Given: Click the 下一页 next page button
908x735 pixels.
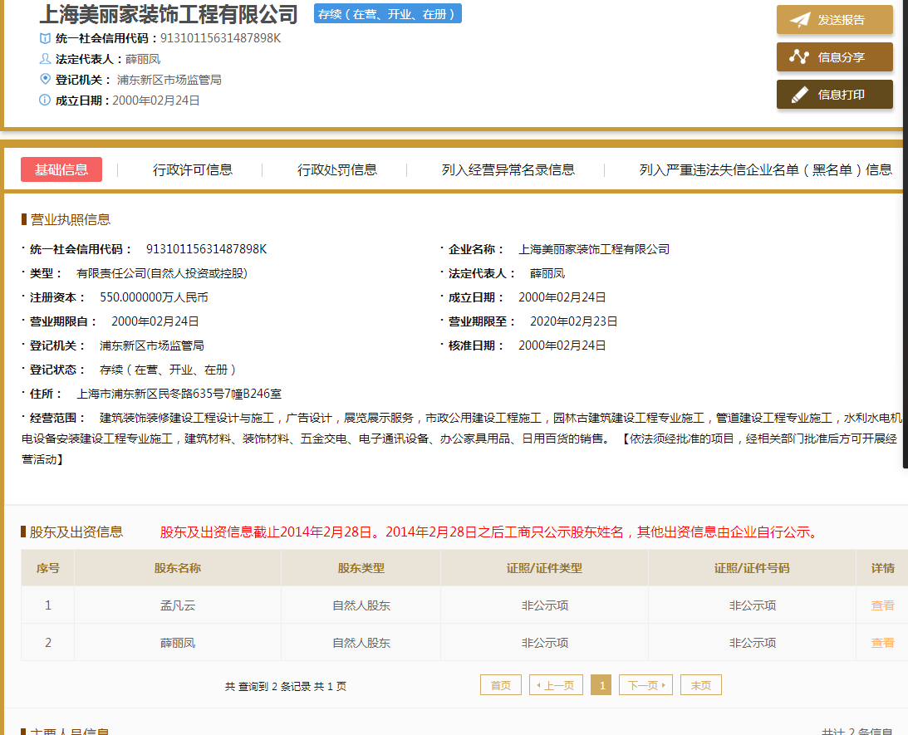Looking at the screenshot, I should [x=645, y=685].
